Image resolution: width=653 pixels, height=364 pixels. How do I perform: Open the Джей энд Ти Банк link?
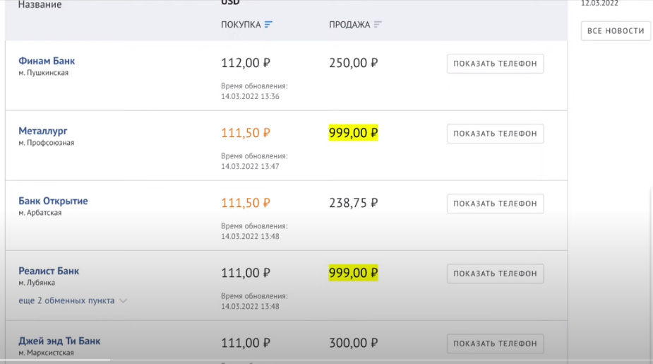tap(59, 341)
